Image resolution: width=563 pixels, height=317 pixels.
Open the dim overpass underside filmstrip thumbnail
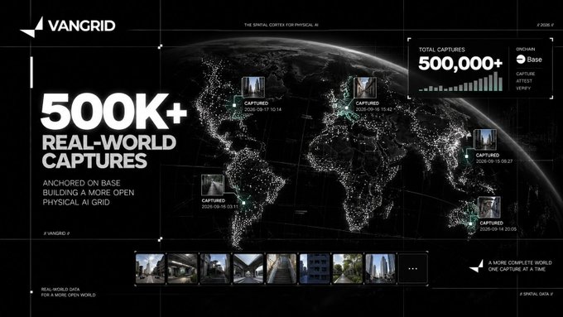(183, 268)
